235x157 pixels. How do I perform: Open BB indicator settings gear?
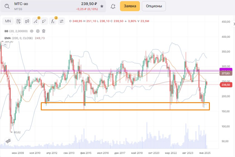point(38,31)
